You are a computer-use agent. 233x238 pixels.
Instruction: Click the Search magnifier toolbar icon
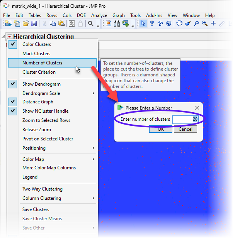tap(91, 24)
